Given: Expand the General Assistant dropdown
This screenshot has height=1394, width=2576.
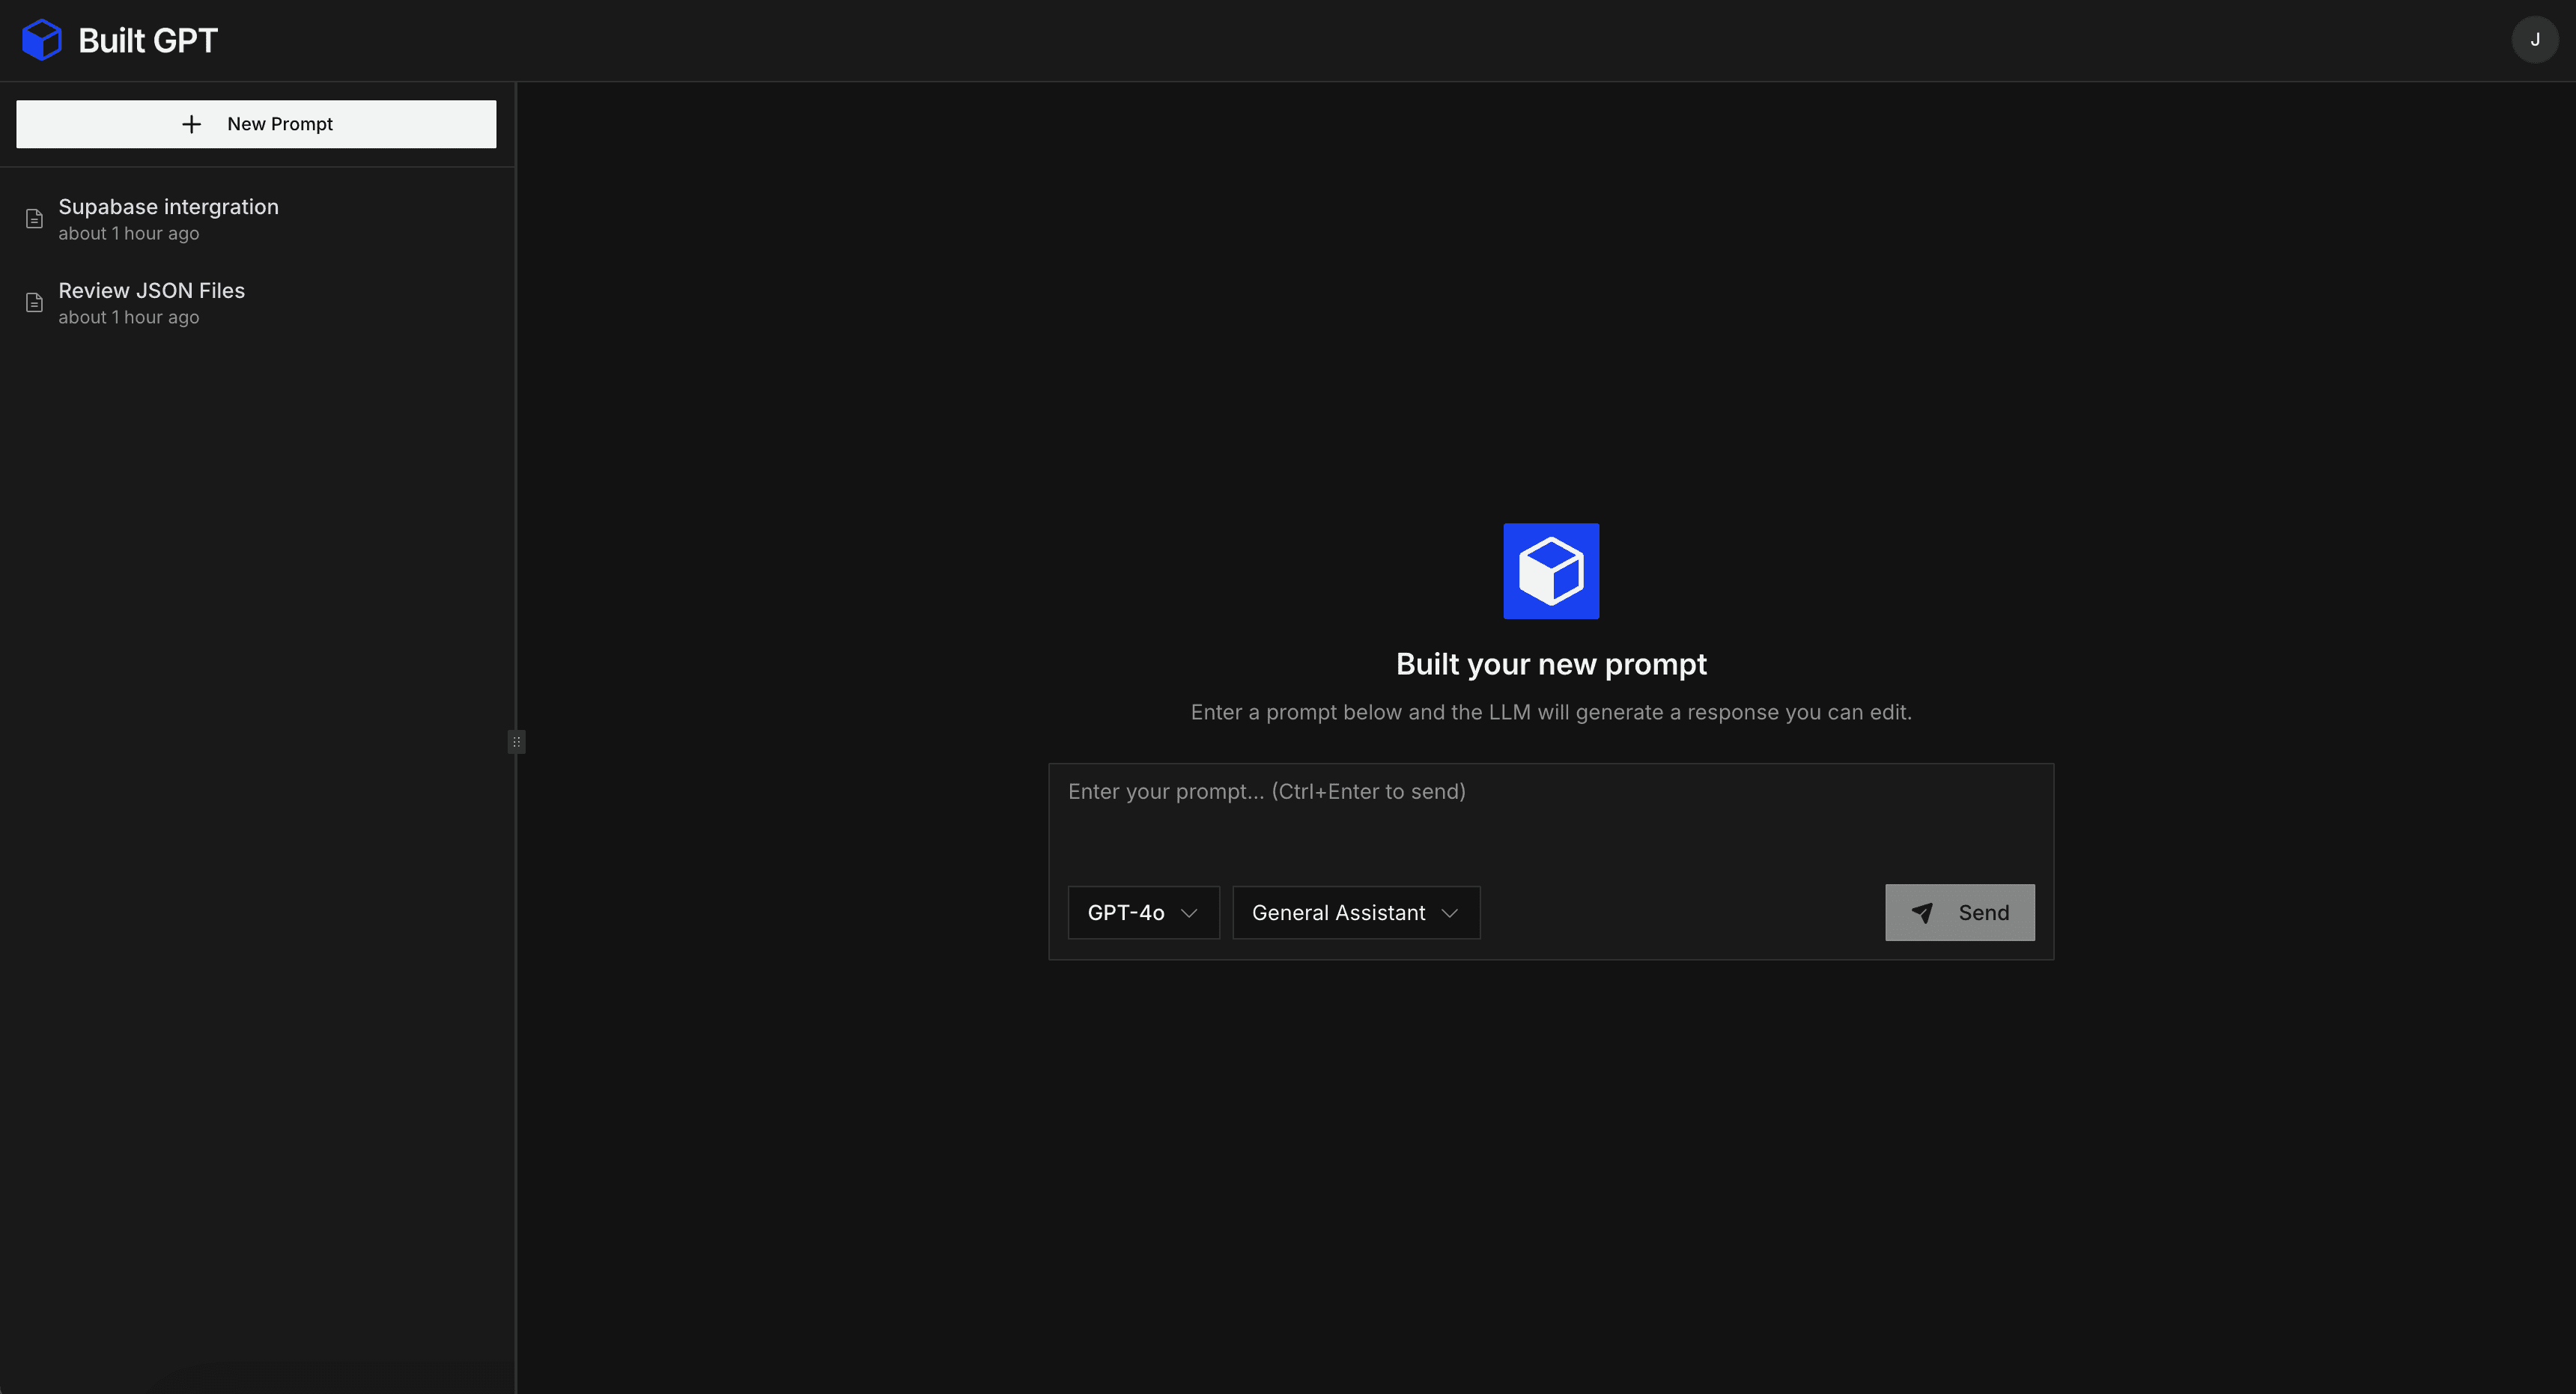Looking at the screenshot, I should point(1338,912).
